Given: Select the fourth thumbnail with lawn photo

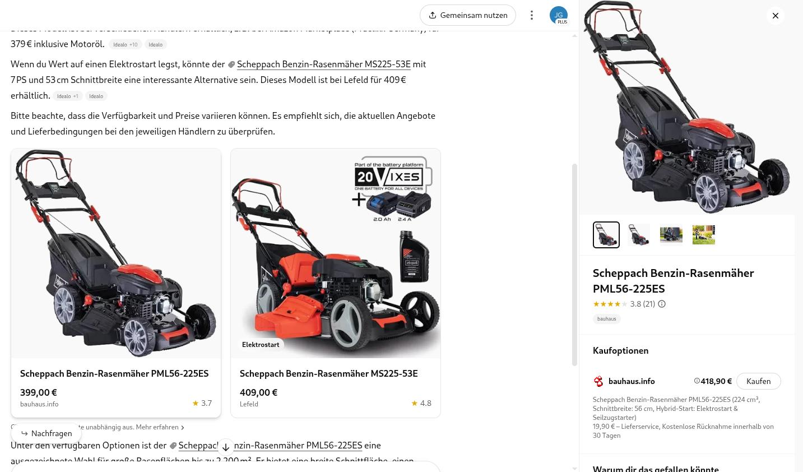Looking at the screenshot, I should coord(703,235).
